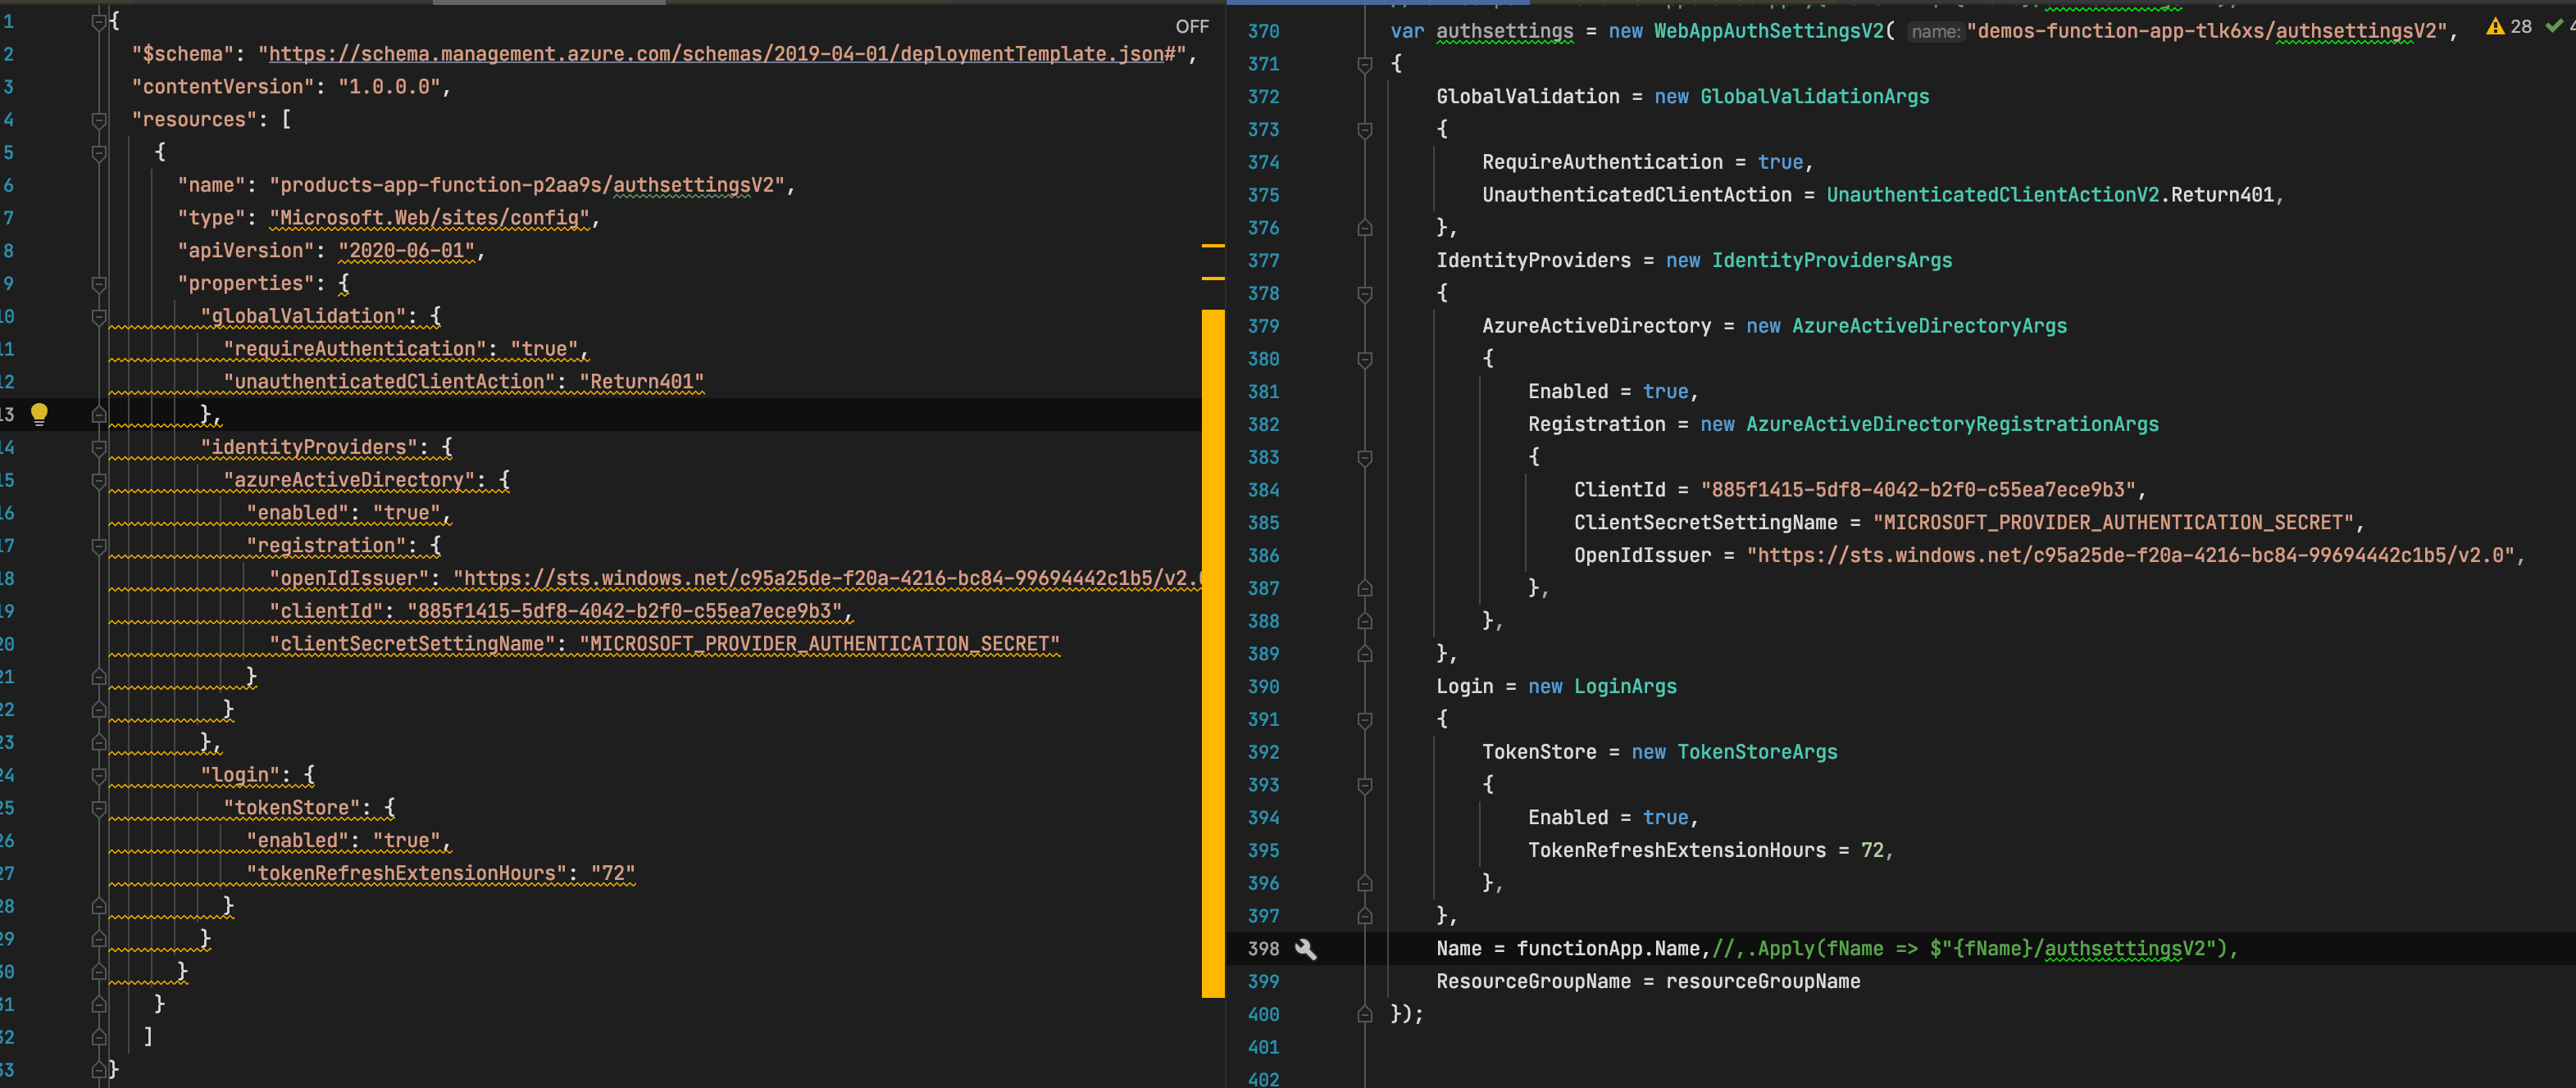
Task: Click the wrench quick-fix icon on line 398
Action: click(1305, 949)
